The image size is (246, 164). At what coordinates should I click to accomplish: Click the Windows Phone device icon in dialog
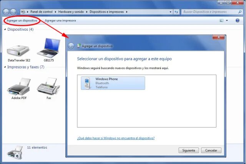click(x=87, y=83)
